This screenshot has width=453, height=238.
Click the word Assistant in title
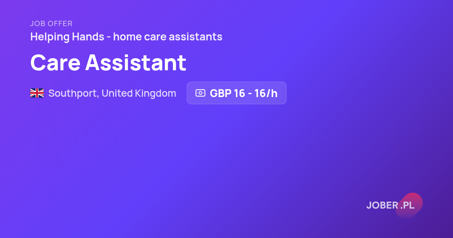(x=136, y=62)
